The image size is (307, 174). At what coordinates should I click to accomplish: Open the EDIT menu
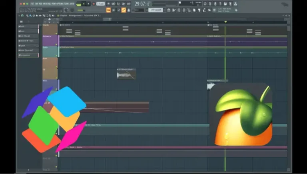[x=36, y=4]
